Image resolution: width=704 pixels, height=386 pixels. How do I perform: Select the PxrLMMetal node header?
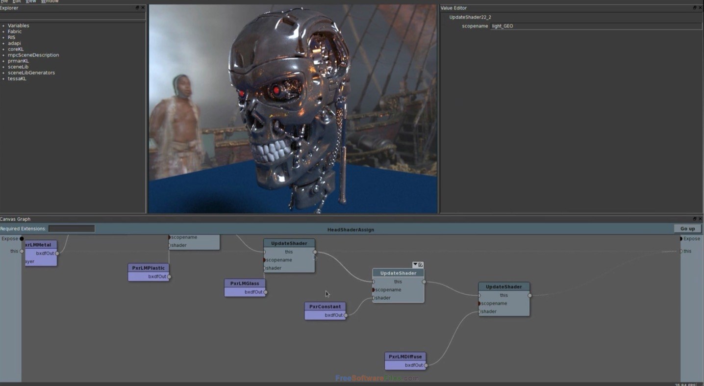(41, 245)
